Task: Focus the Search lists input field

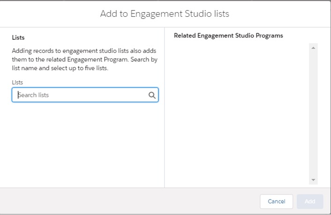Action: (x=85, y=95)
